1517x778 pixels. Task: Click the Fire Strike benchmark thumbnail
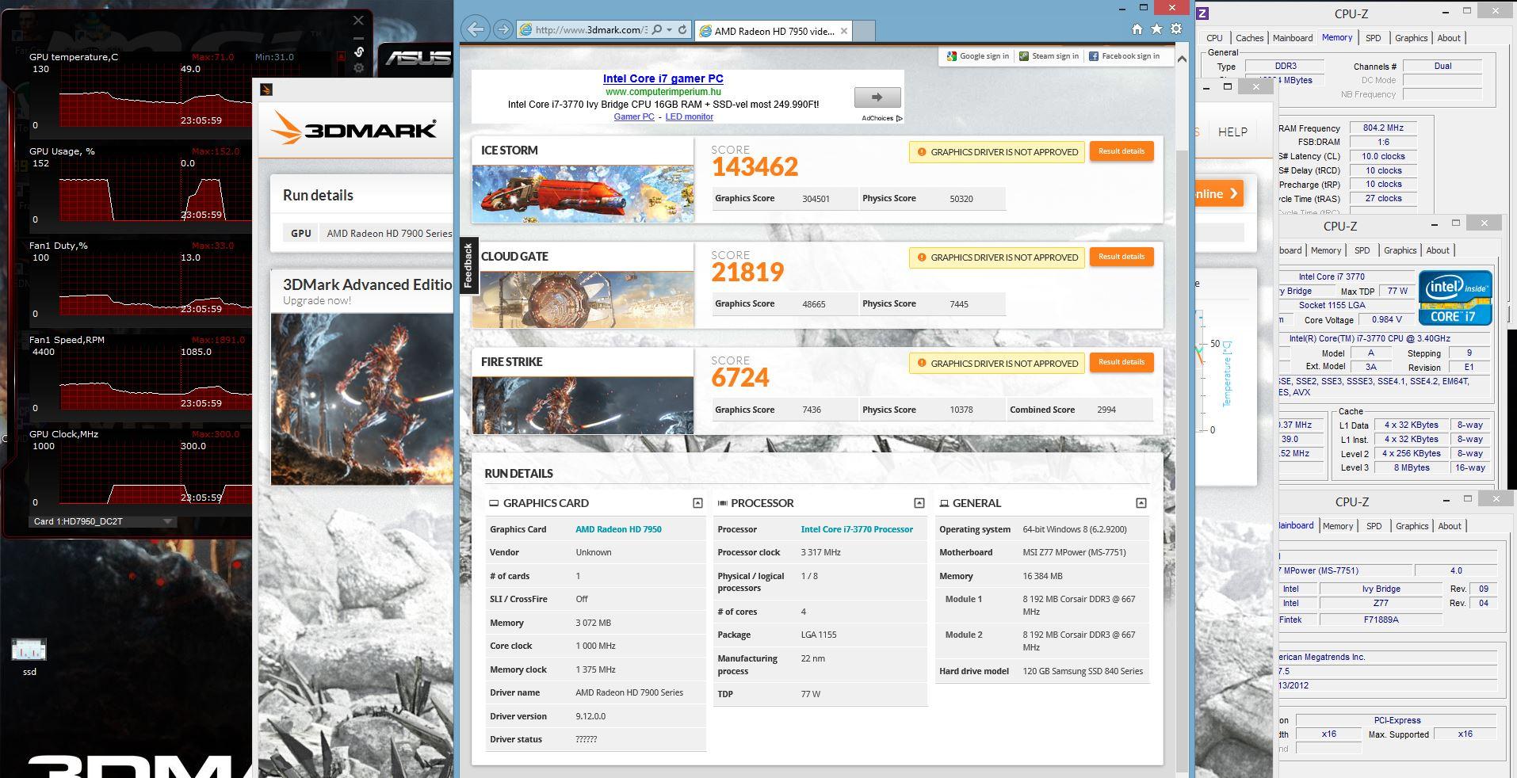click(x=583, y=405)
